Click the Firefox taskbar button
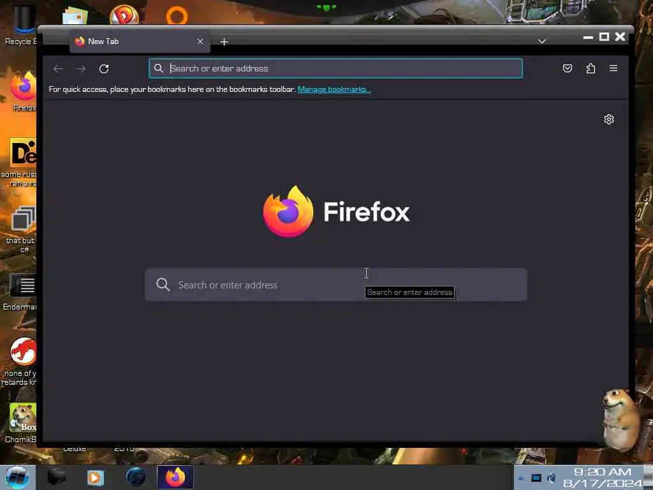 175,477
